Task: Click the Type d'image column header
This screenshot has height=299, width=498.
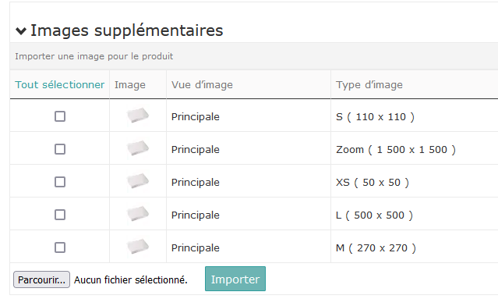Action: pyautogui.click(x=369, y=85)
